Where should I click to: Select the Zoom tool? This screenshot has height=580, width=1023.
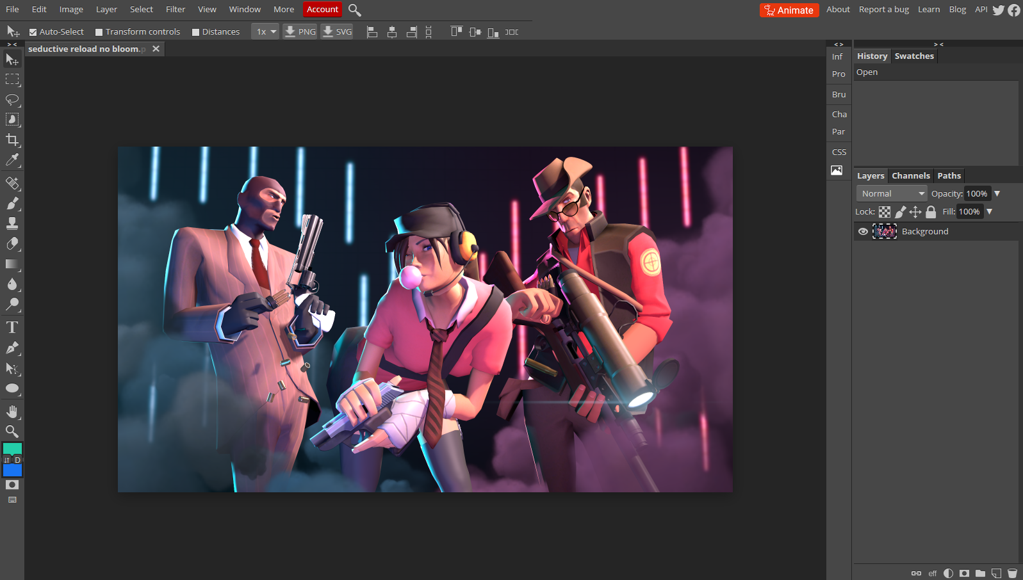click(x=12, y=431)
